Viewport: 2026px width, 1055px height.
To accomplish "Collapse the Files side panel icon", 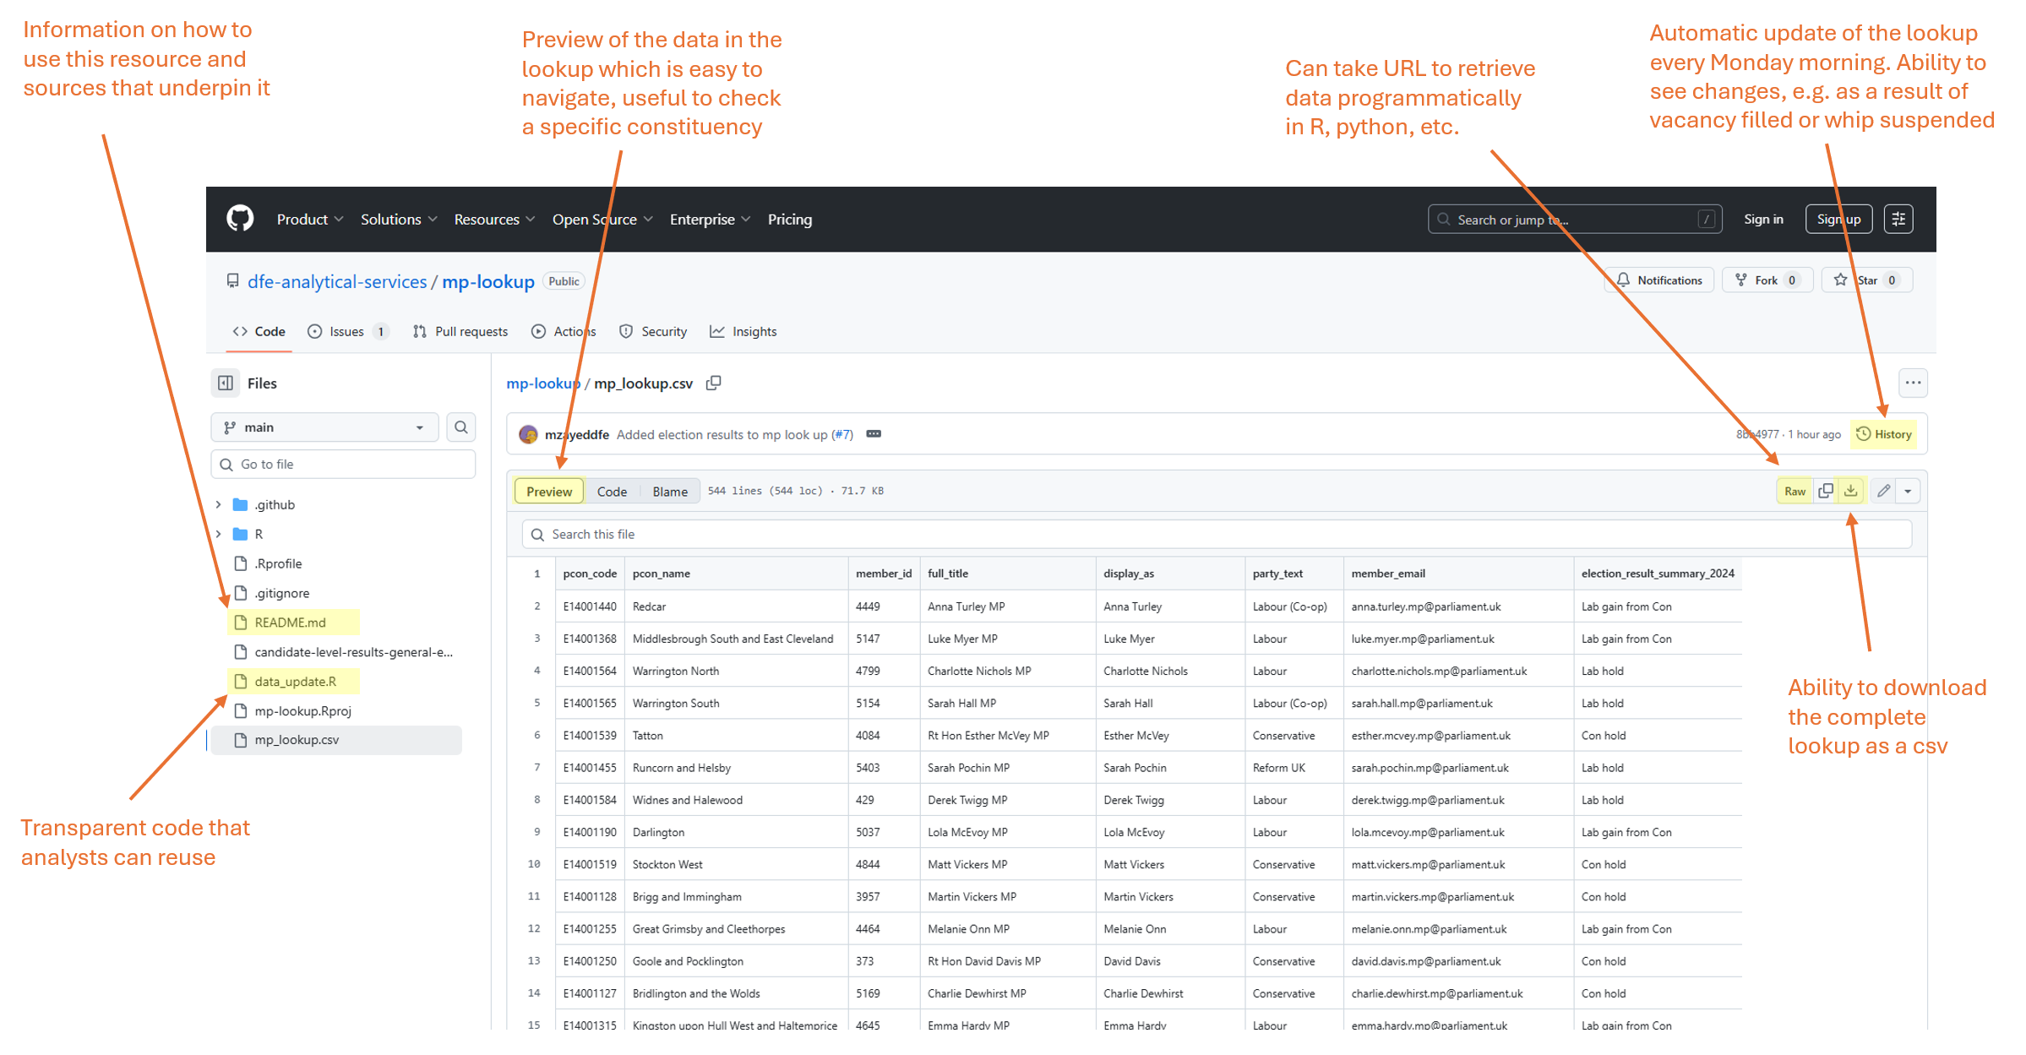I will (x=226, y=383).
